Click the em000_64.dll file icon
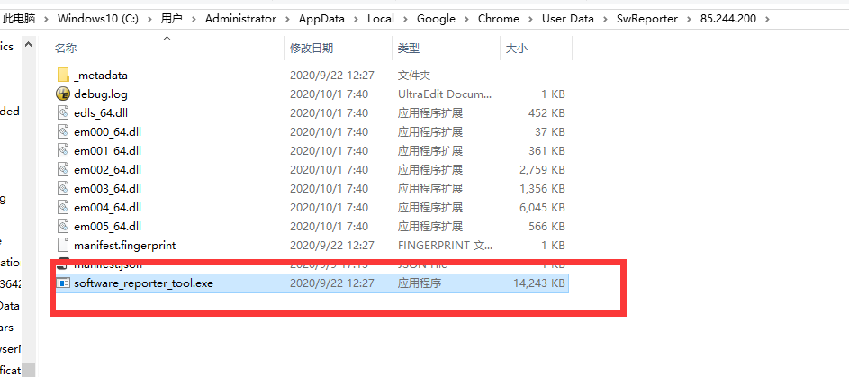The width and height of the screenshot is (849, 377). point(63,132)
